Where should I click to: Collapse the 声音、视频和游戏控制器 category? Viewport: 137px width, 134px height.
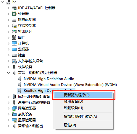[9, 73]
